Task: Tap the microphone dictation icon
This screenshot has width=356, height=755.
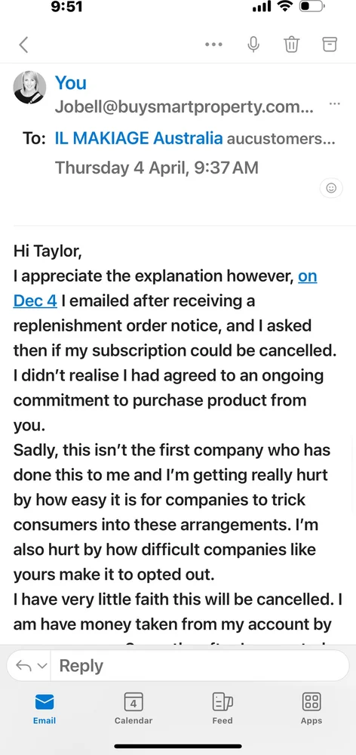Action: tap(253, 44)
